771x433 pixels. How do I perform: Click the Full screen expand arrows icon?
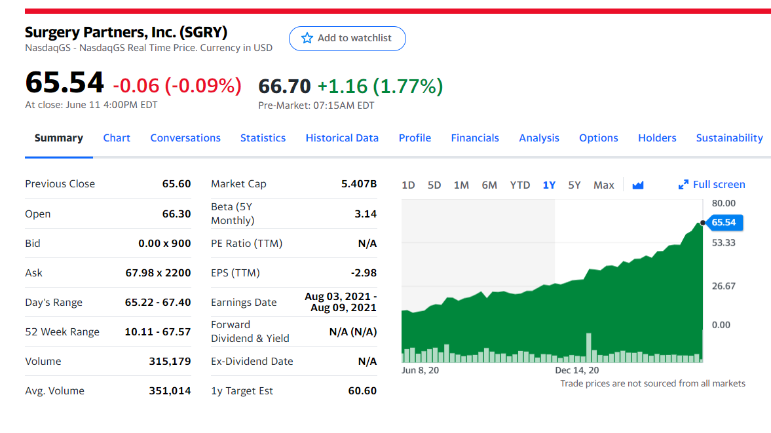click(x=683, y=185)
